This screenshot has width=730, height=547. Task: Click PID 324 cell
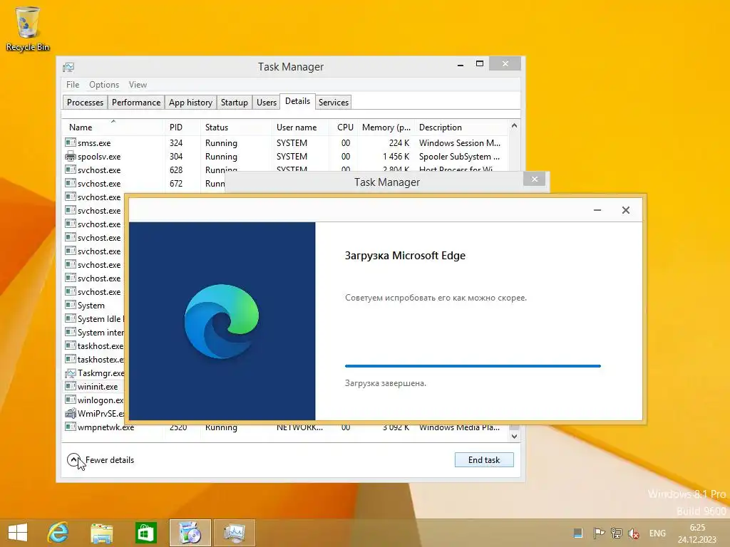pos(176,142)
